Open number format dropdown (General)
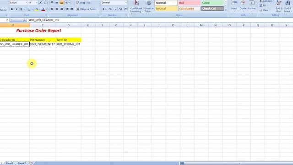Viewport: 293px width, 165px height. coord(126,3)
